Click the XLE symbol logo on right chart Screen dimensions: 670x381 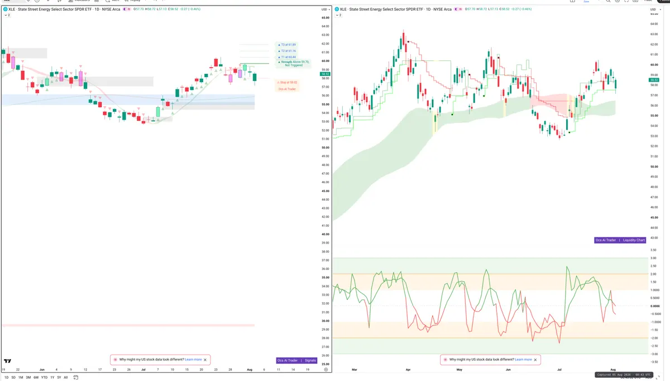(x=337, y=9)
